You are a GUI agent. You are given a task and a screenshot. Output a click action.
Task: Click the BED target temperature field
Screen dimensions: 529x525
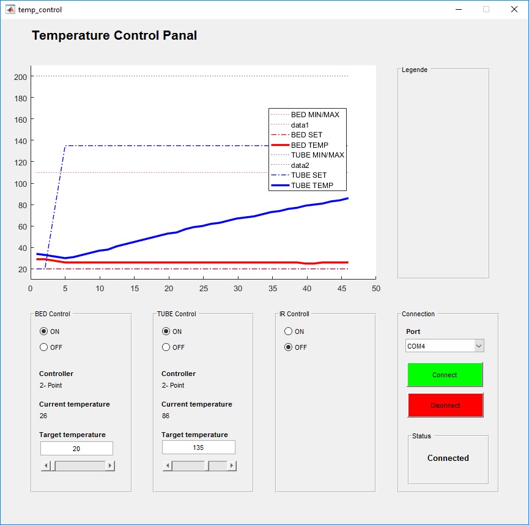click(76, 448)
